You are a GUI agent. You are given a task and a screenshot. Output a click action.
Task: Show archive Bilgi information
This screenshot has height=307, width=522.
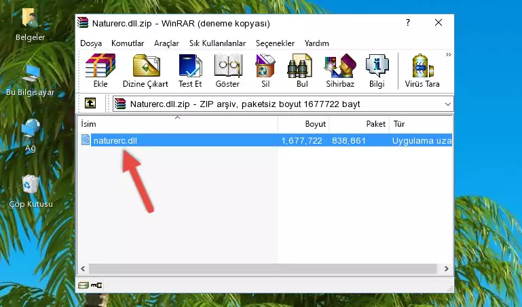pos(377,70)
